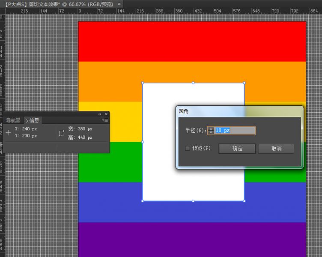322x257 pixels.
Task: Click the crosshair position icon in info panel
Action: (x=8, y=133)
